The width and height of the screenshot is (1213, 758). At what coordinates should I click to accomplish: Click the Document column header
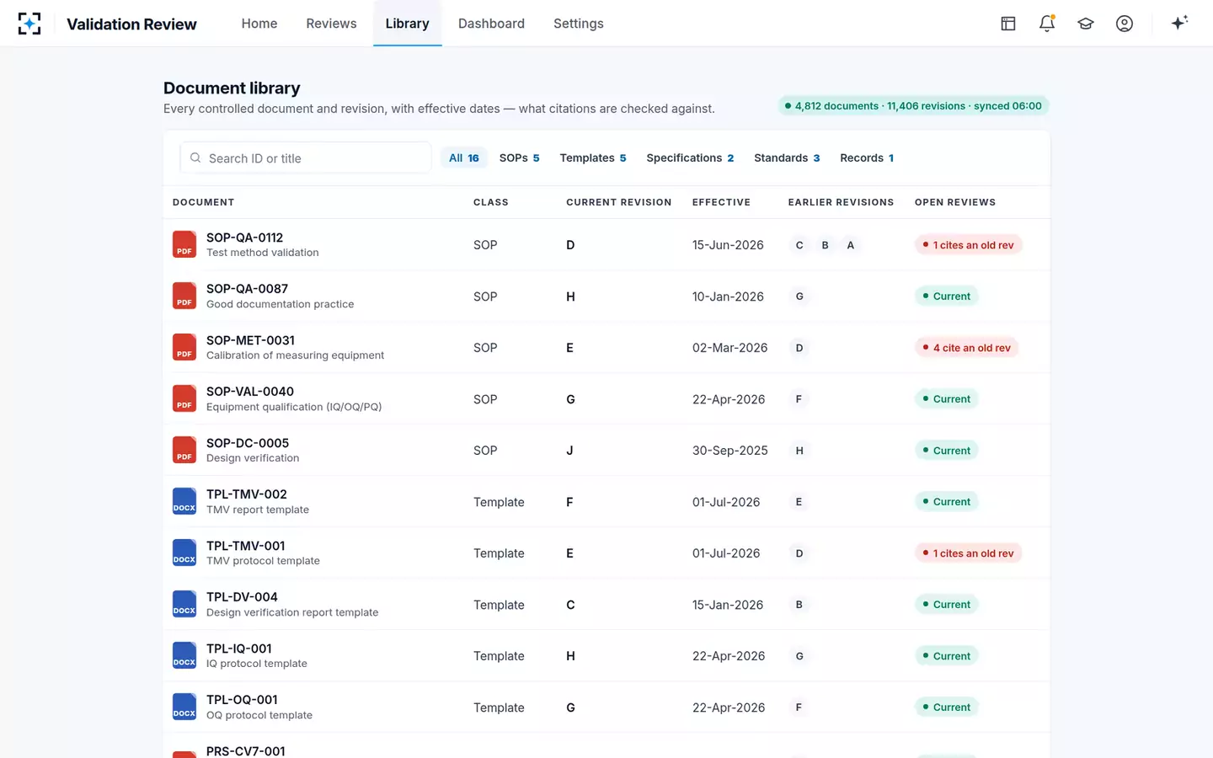pyautogui.click(x=204, y=202)
